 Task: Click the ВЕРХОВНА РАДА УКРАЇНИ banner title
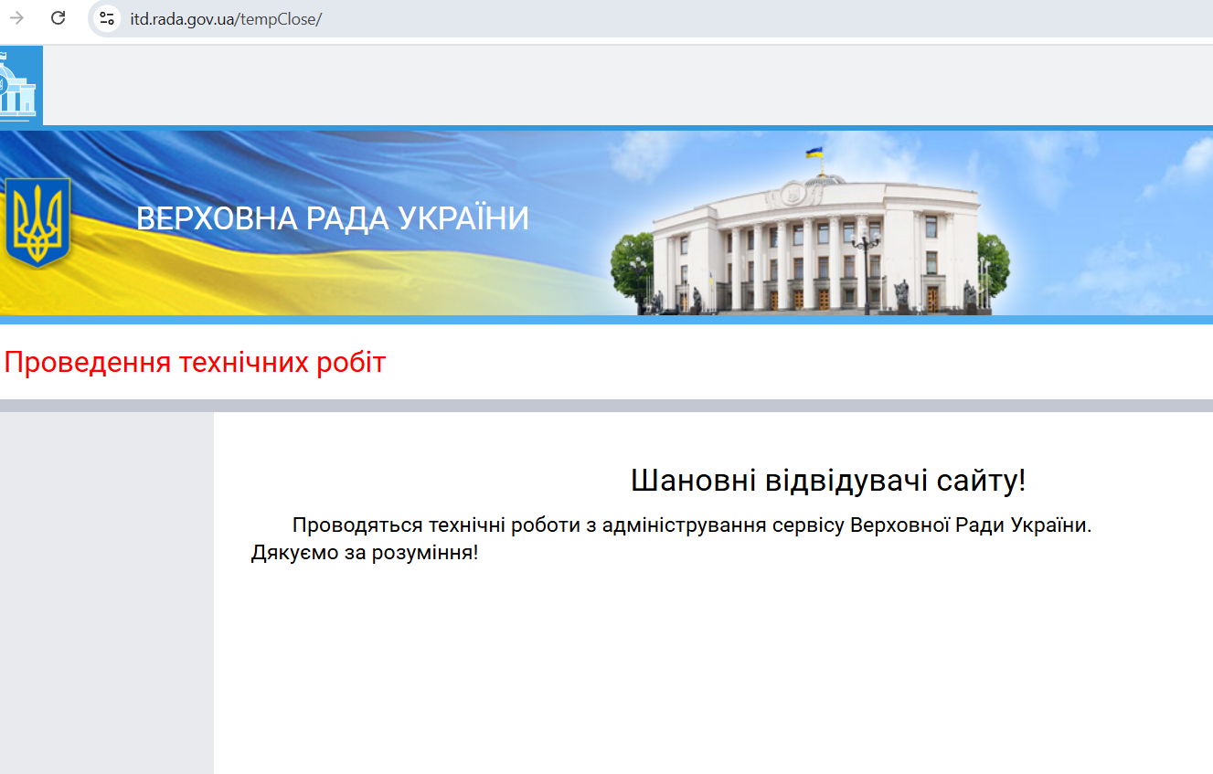pos(333,219)
